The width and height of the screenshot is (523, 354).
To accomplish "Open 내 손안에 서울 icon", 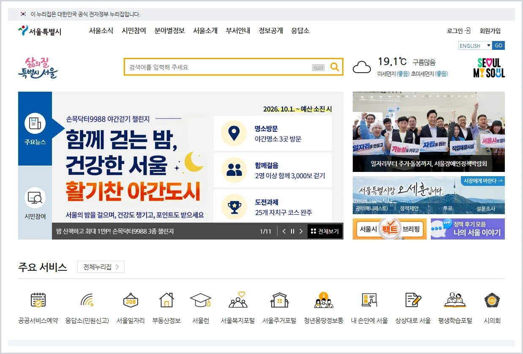I will 369,300.
